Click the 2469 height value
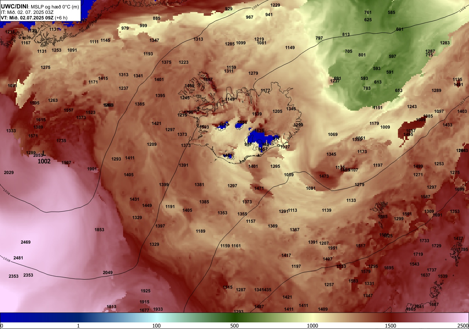 (x=26, y=242)
